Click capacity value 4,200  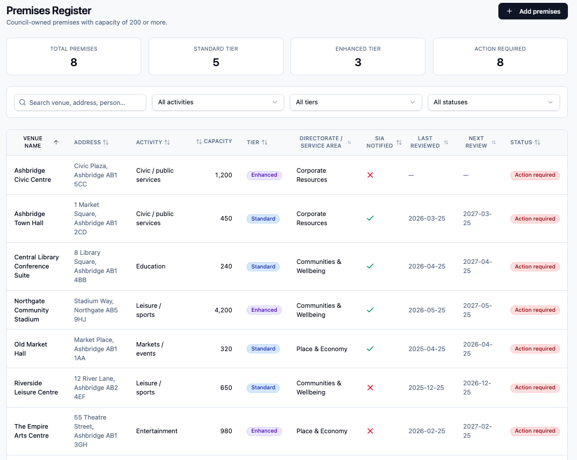[x=223, y=310]
